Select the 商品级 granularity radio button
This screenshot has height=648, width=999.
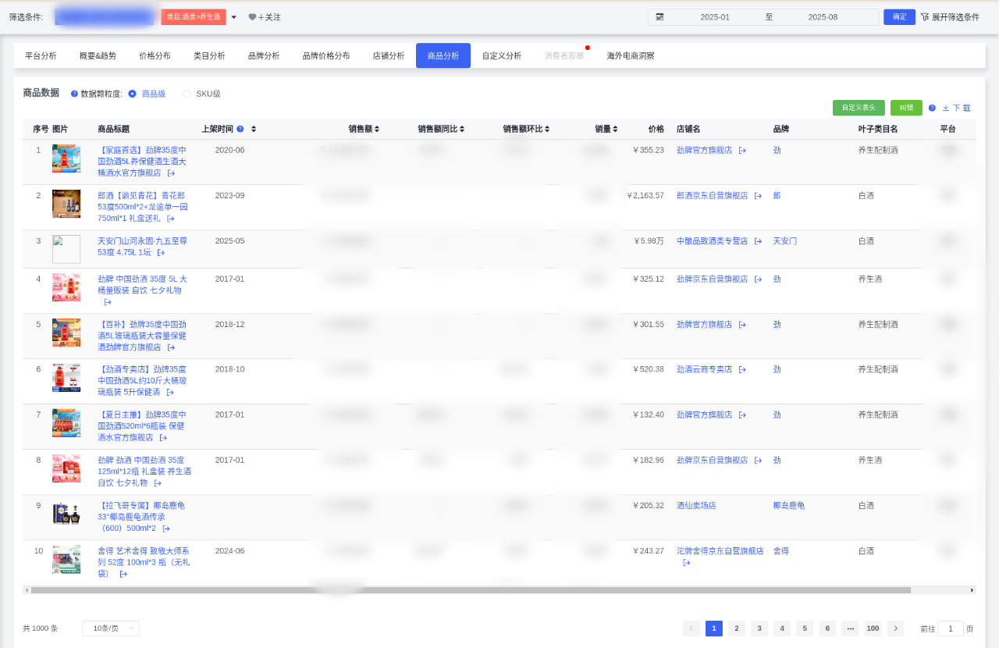click(x=131, y=93)
